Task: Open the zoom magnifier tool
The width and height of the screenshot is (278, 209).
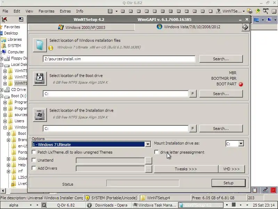Action: click(265, 11)
